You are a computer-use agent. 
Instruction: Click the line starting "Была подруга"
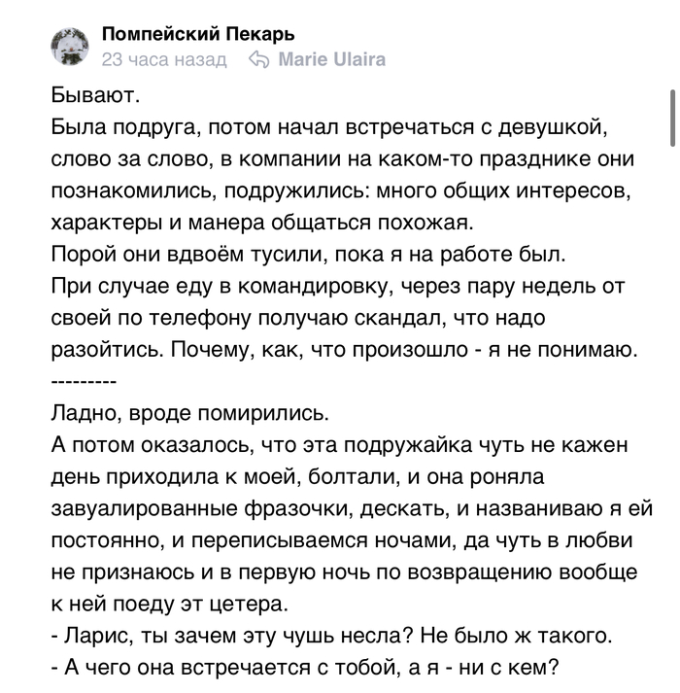tap(327, 129)
